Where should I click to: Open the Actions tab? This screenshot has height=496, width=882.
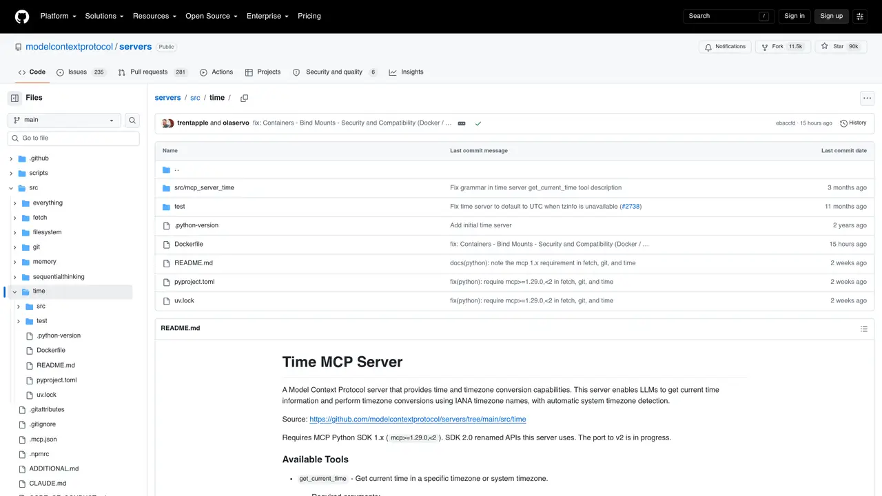pos(216,72)
